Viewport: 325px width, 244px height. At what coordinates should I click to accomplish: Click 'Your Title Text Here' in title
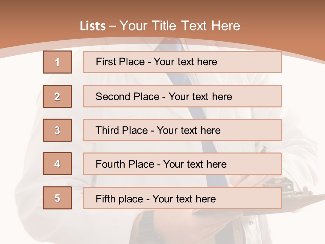(180, 26)
